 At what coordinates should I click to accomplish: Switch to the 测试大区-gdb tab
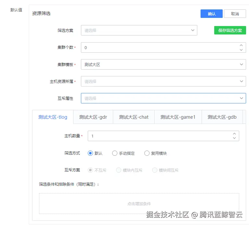pos(222,117)
